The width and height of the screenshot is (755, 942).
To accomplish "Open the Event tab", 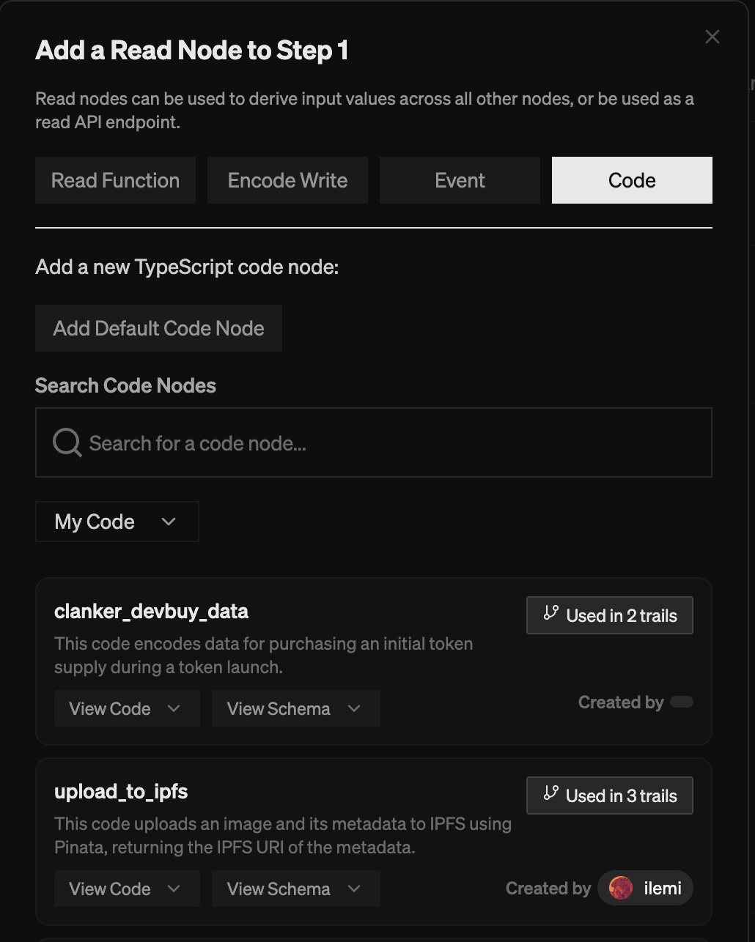I will [x=460, y=180].
